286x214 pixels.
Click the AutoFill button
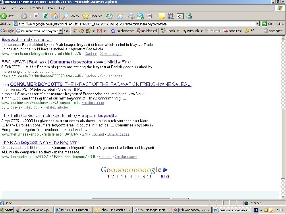click(213, 31)
